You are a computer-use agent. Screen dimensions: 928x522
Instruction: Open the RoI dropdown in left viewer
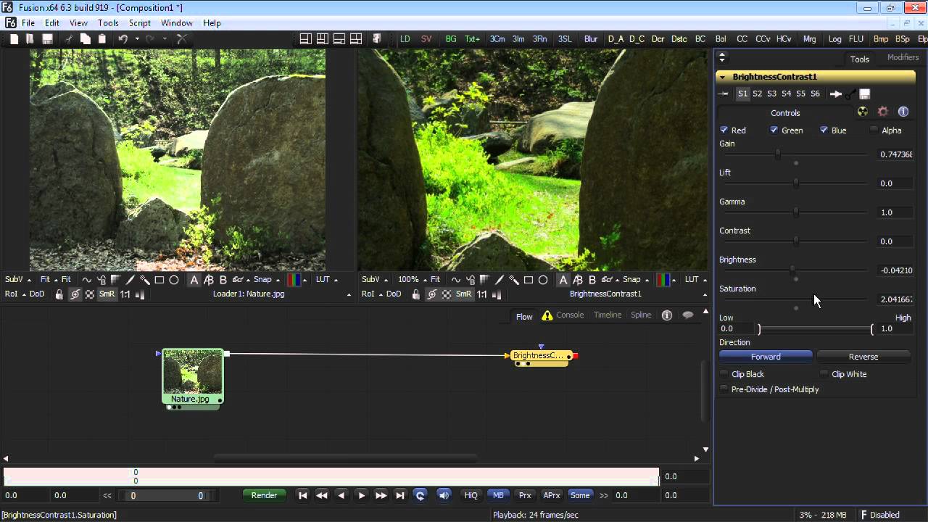(x=14, y=294)
